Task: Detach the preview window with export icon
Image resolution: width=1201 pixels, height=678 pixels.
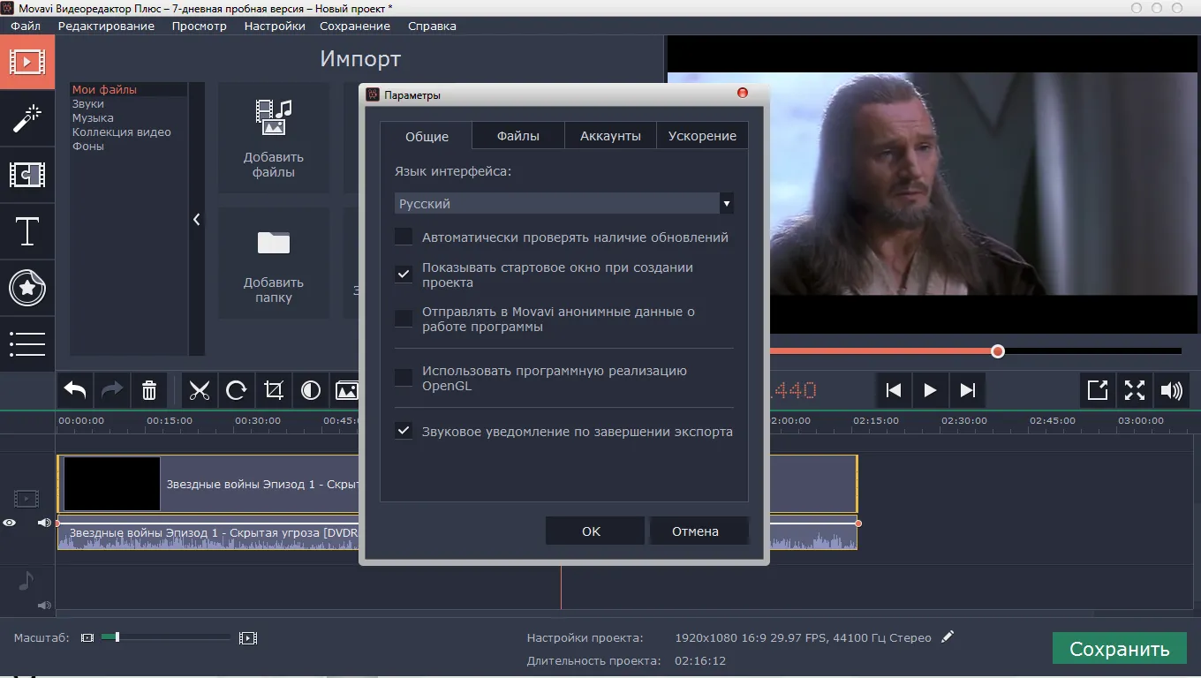Action: (x=1098, y=390)
